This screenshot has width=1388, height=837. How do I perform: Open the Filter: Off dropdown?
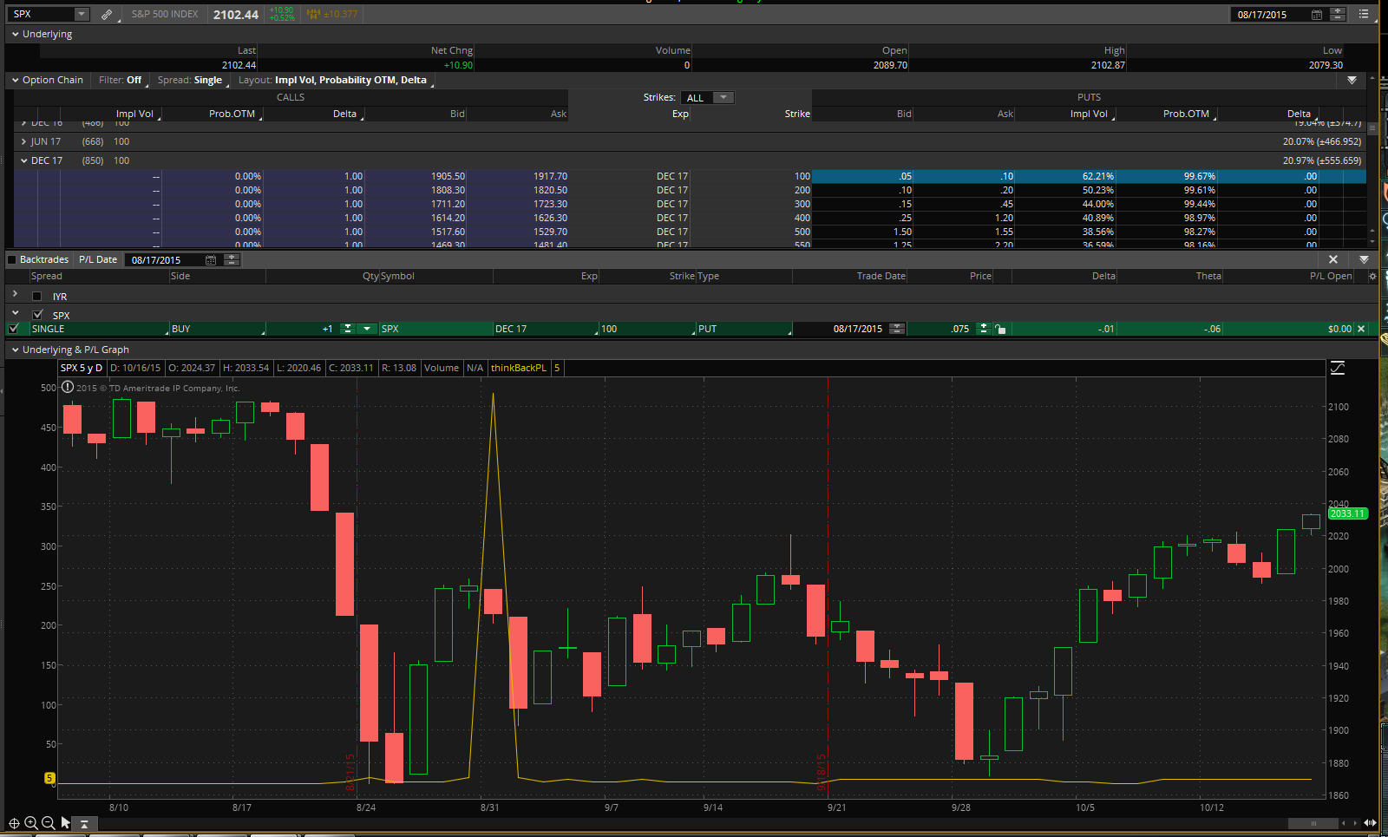point(121,80)
